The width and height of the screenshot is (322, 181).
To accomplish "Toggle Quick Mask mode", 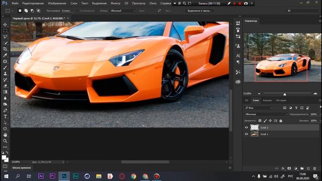I will coord(5,166).
